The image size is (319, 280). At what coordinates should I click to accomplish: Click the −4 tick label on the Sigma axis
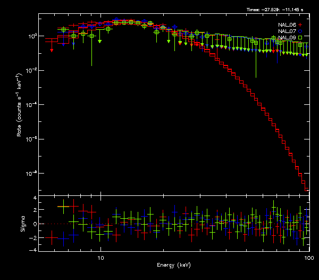33,250
